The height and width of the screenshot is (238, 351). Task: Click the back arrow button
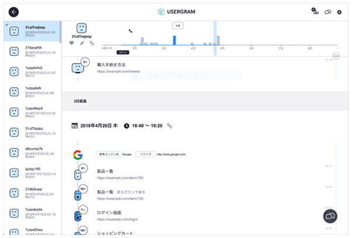tap(11, 12)
